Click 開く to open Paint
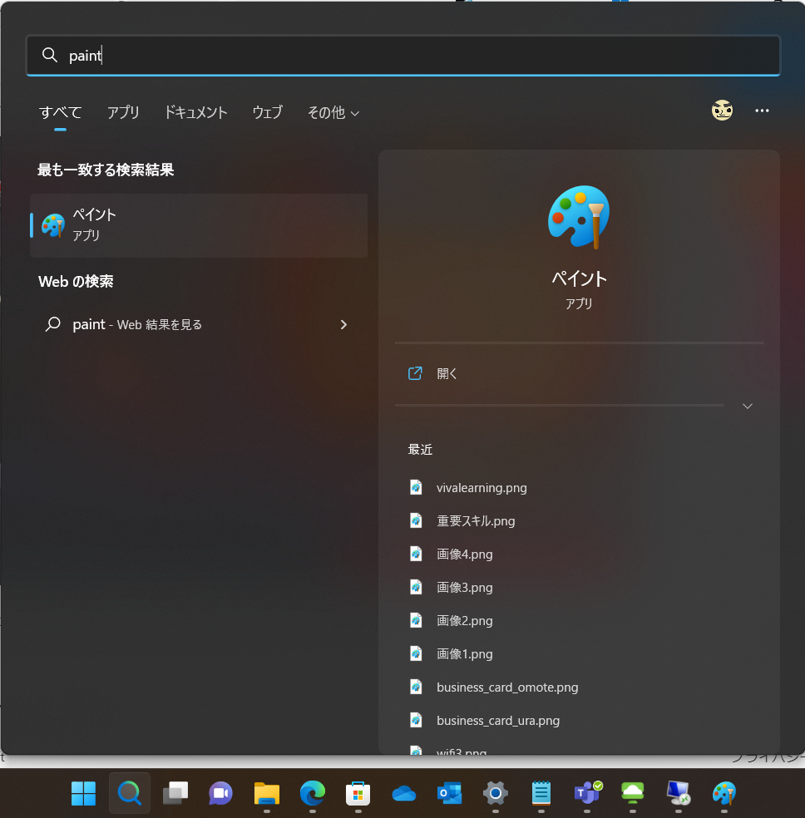The width and height of the screenshot is (805, 818). [447, 373]
